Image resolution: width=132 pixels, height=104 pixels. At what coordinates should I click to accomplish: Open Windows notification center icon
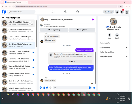coord(129,98)
